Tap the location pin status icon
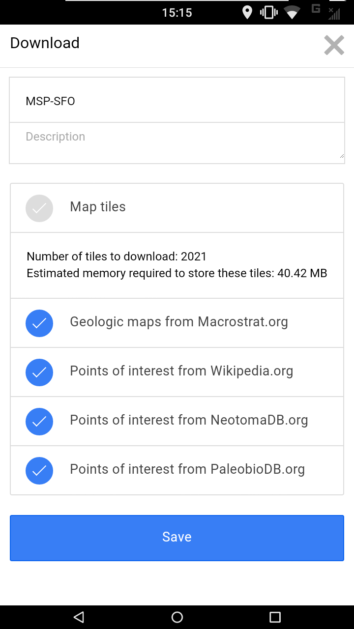Viewport: 354px width, 629px height. [x=247, y=12]
